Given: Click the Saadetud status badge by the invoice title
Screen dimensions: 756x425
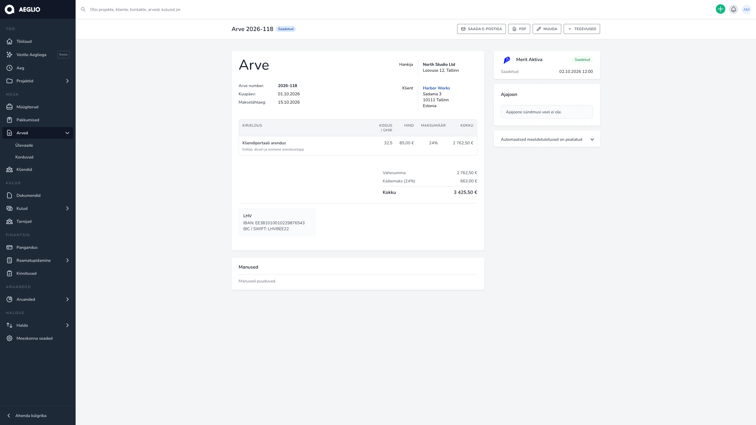Looking at the screenshot, I should pyautogui.click(x=286, y=29).
